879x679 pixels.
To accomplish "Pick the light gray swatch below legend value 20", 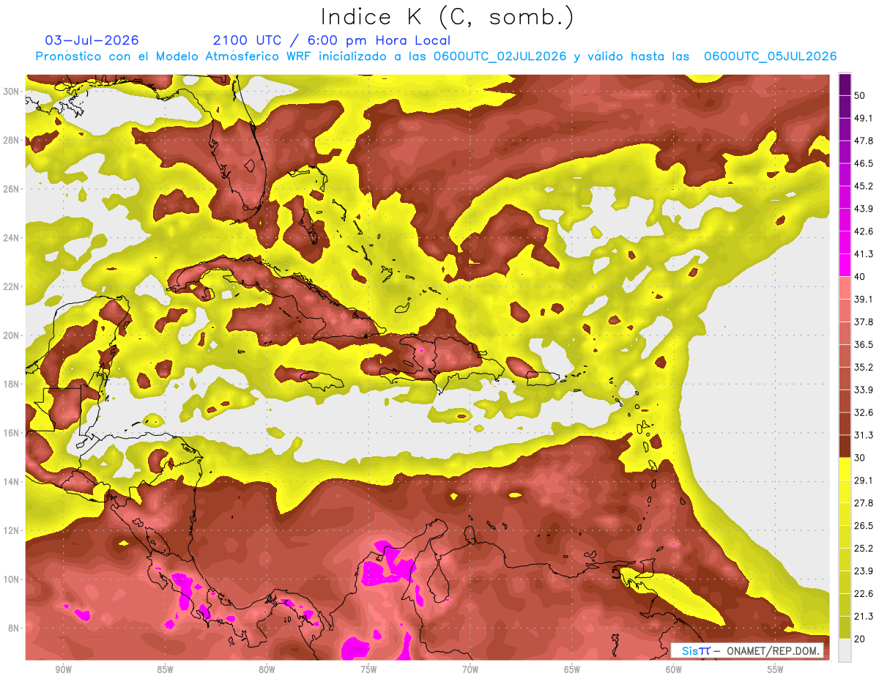I will (845, 650).
